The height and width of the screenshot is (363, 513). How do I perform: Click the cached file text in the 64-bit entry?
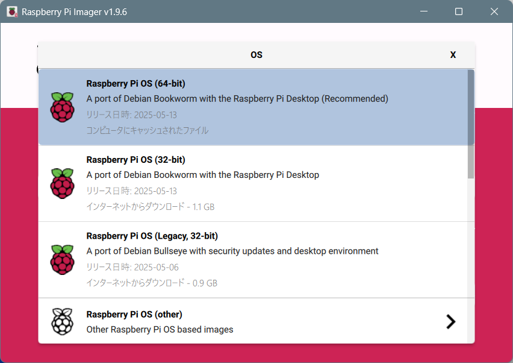tap(148, 130)
